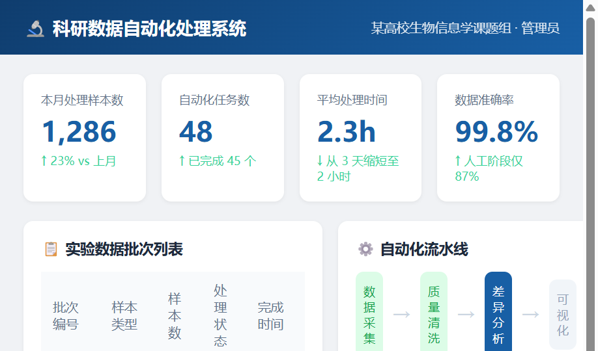Click the 48 task count value
This screenshot has height=351, width=598.
(x=196, y=132)
